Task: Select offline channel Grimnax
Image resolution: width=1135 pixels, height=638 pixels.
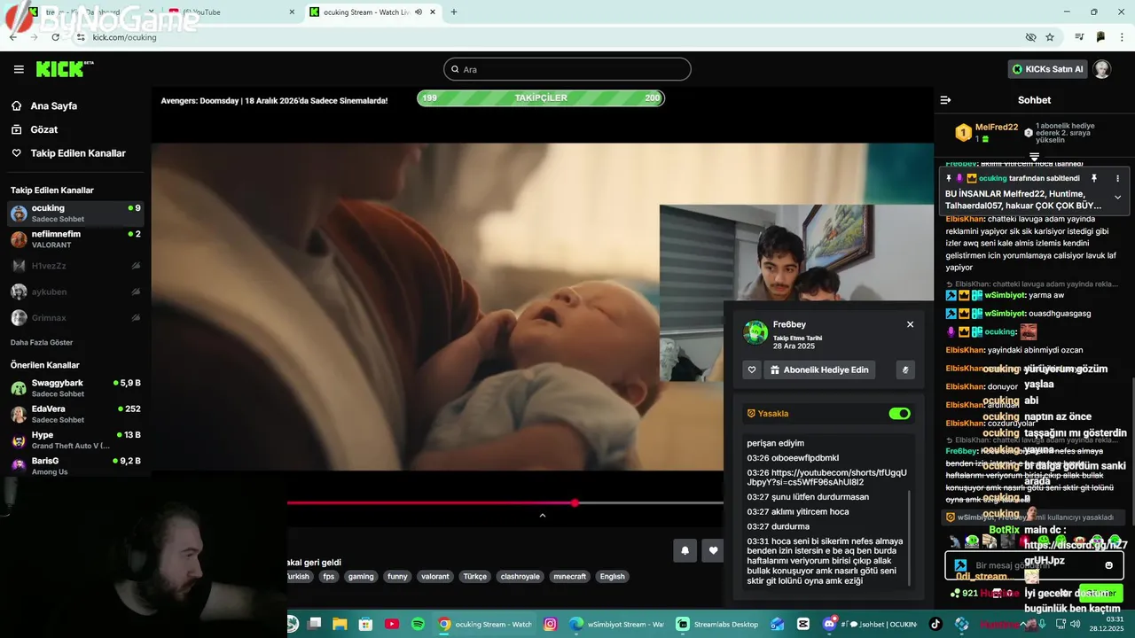Action: click(75, 317)
